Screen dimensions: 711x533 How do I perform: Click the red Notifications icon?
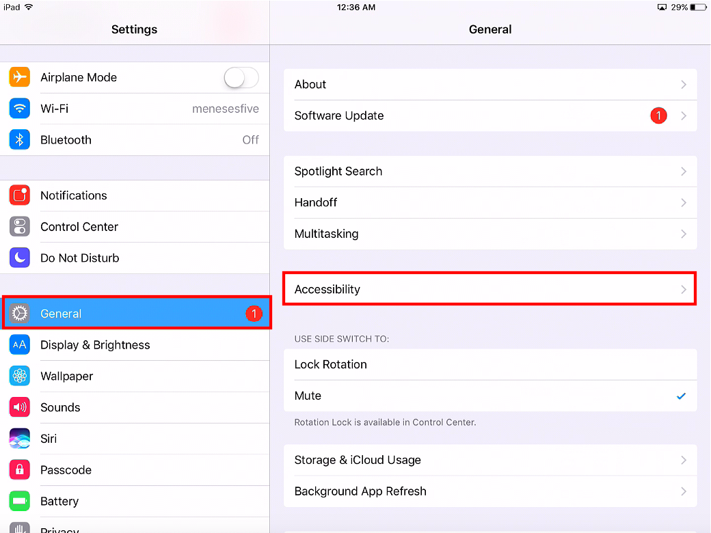pos(19,195)
